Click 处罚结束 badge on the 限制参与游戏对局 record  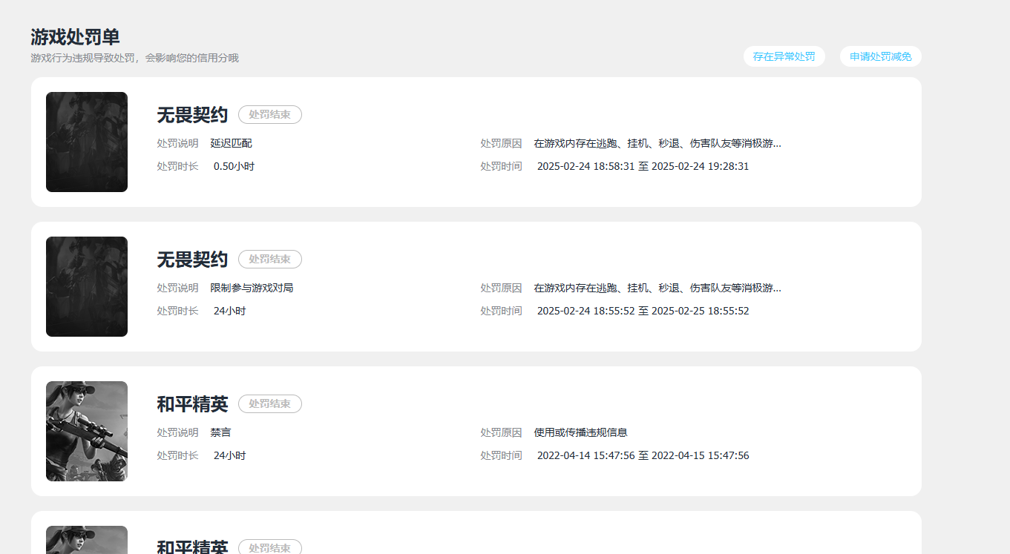tap(270, 260)
